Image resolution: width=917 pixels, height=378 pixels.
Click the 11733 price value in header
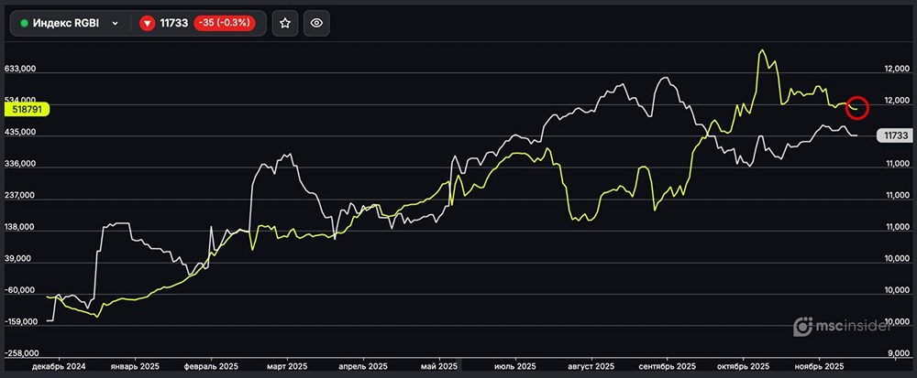(174, 24)
